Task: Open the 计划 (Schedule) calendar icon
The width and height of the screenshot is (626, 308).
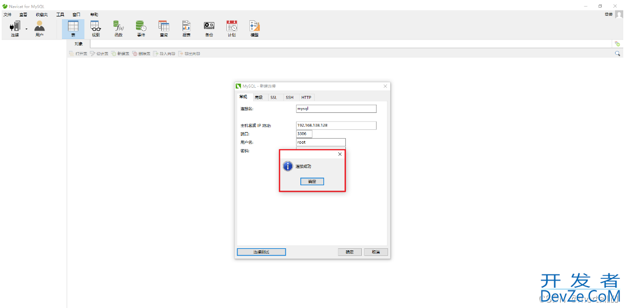Action: pos(231,28)
